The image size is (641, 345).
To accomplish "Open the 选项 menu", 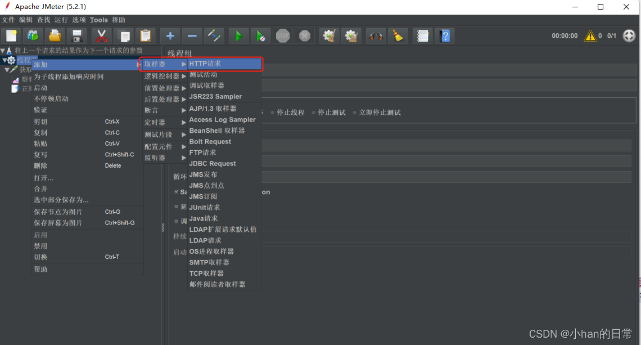I will tap(79, 20).
